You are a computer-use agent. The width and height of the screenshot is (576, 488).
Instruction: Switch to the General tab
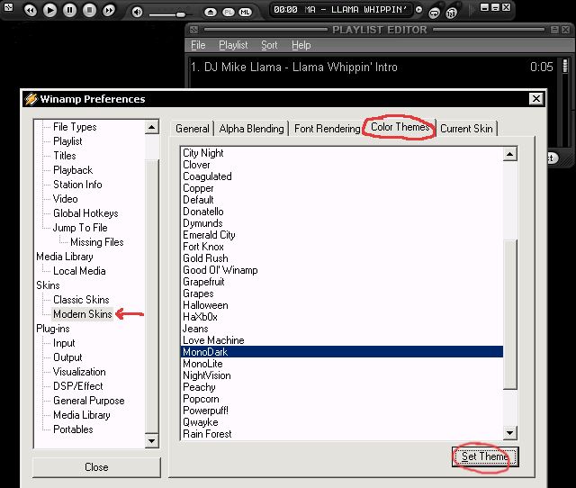[192, 129]
